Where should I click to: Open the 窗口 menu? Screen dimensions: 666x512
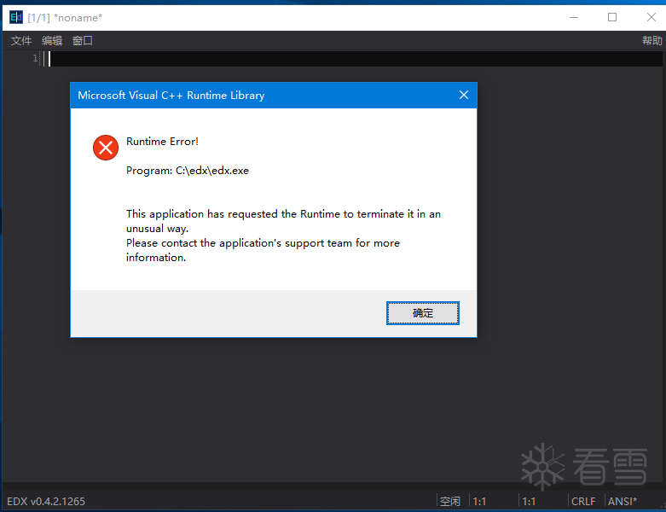83,41
